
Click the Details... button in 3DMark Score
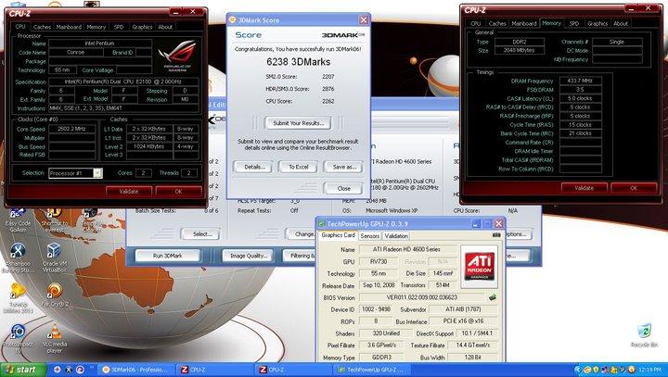coord(254,167)
